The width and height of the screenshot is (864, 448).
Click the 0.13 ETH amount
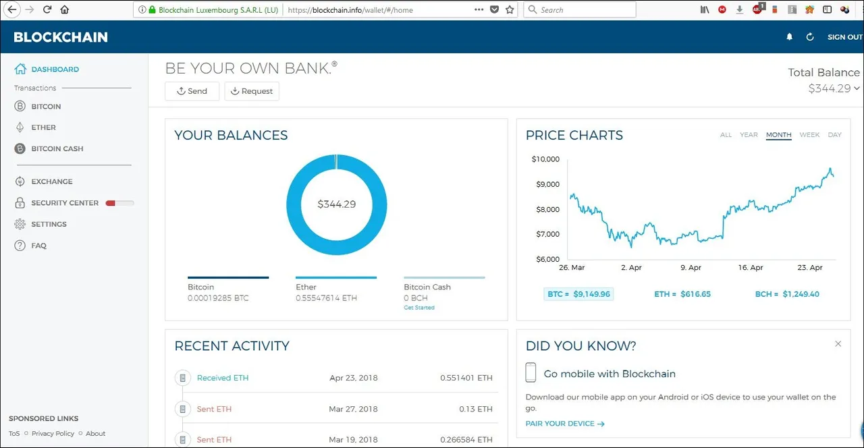click(x=476, y=409)
